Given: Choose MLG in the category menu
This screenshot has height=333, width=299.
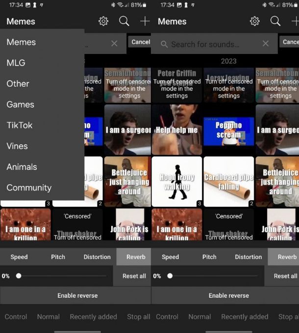Looking at the screenshot, I should tap(42, 63).
